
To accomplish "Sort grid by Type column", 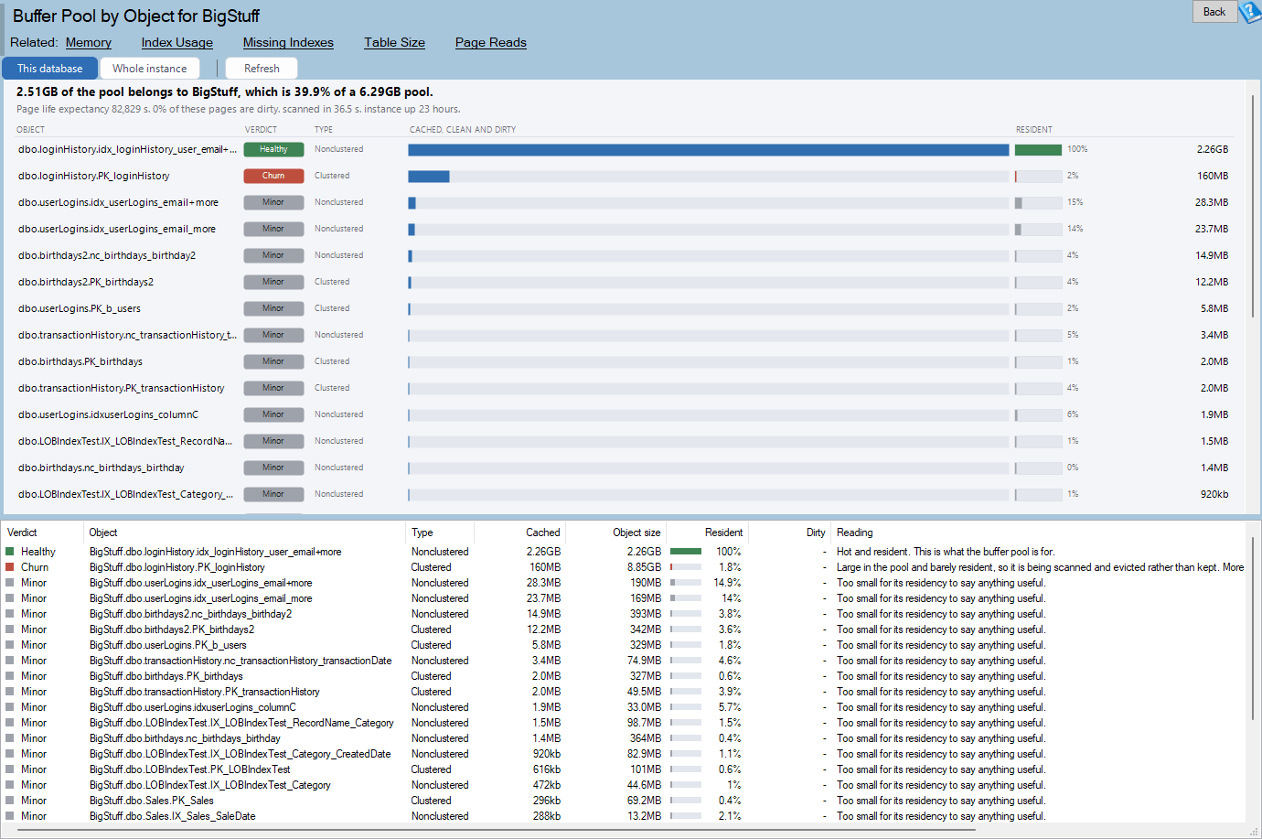I will (440, 532).
